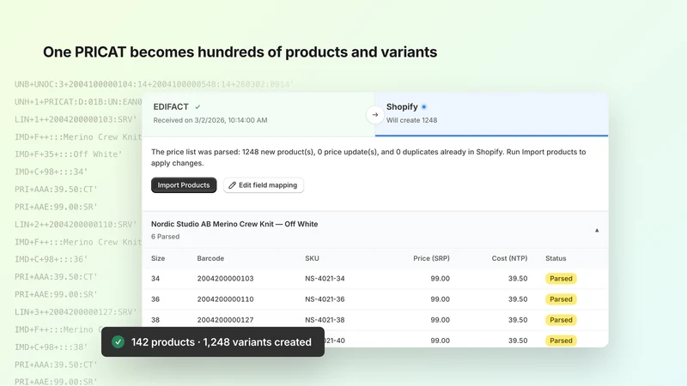Click the 6 Parsed label
The width and height of the screenshot is (687, 386).
click(165, 237)
